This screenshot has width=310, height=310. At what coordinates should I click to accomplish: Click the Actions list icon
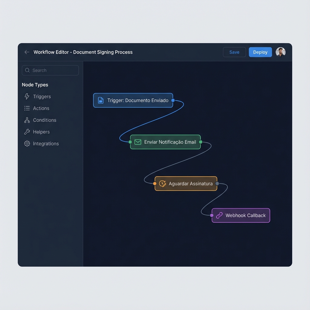27,108
